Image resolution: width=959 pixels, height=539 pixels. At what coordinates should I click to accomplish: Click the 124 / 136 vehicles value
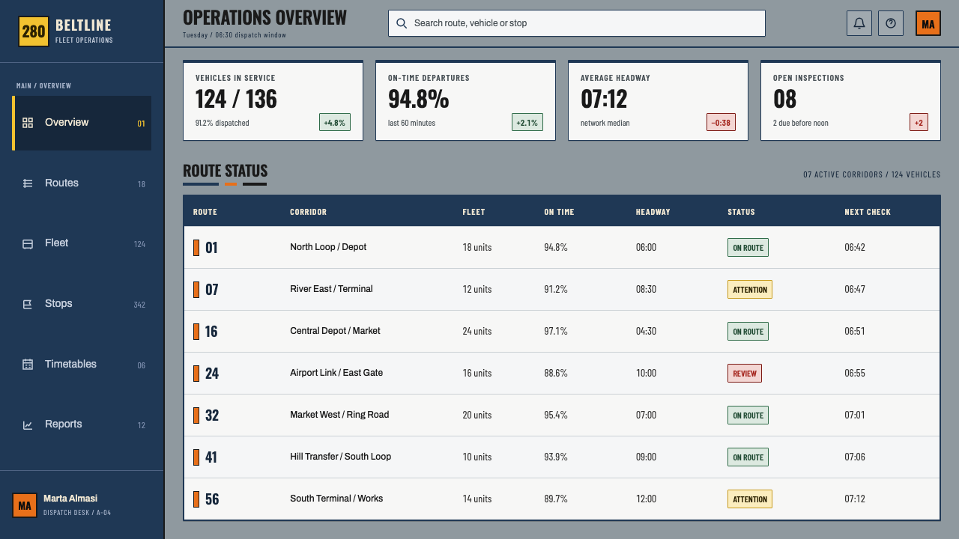[x=236, y=99]
